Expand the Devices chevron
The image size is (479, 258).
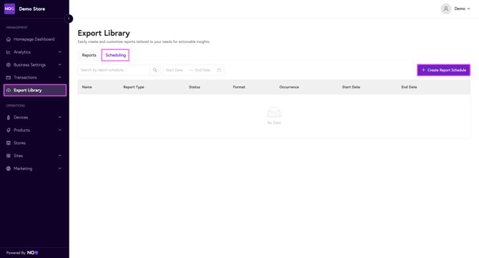point(60,117)
